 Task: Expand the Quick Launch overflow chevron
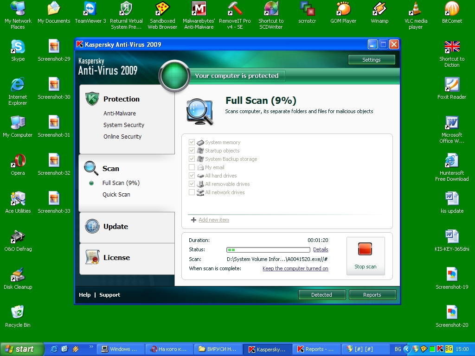click(91, 347)
